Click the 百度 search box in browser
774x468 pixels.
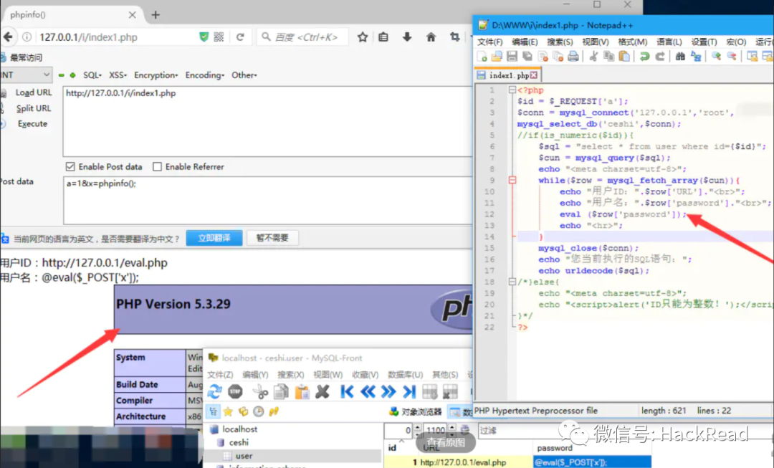[x=302, y=37]
